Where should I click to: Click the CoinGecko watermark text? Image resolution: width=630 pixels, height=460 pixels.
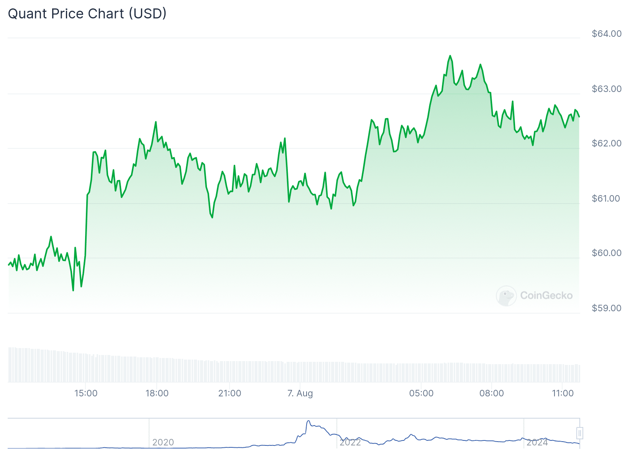coord(546,296)
